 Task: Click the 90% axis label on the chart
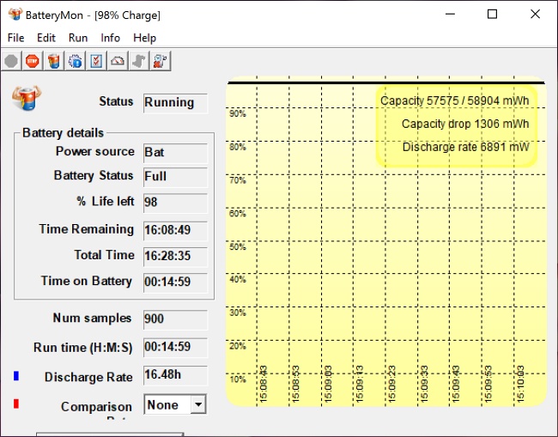click(x=238, y=114)
